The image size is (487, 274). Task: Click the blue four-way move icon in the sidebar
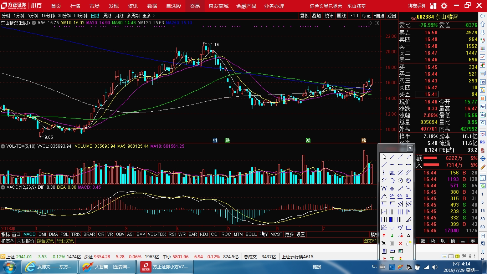click(483, 158)
